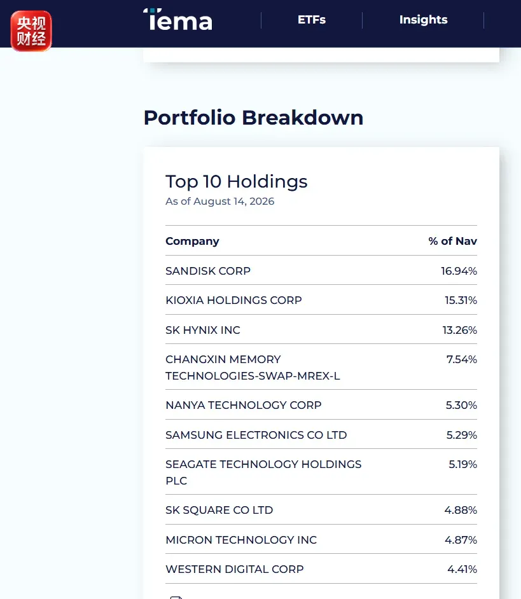This screenshot has width=521, height=599.
Task: Select SAMSUNG ELECTRONICS CO LTD row
Action: pyautogui.click(x=321, y=435)
